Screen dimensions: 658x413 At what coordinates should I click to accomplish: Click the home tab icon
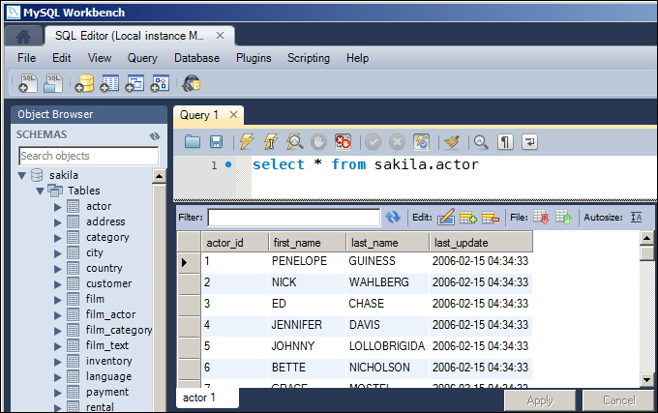pos(22,36)
